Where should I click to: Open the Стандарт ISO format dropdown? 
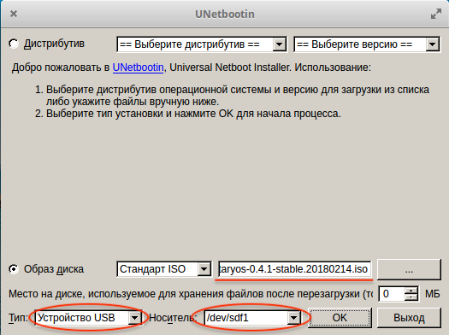pyautogui.click(x=164, y=269)
